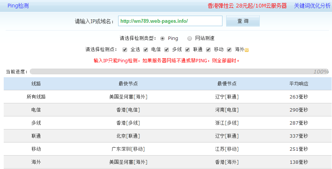Toggle the 全选 checkbox
This screenshot has width=332, height=169.
coord(125,50)
